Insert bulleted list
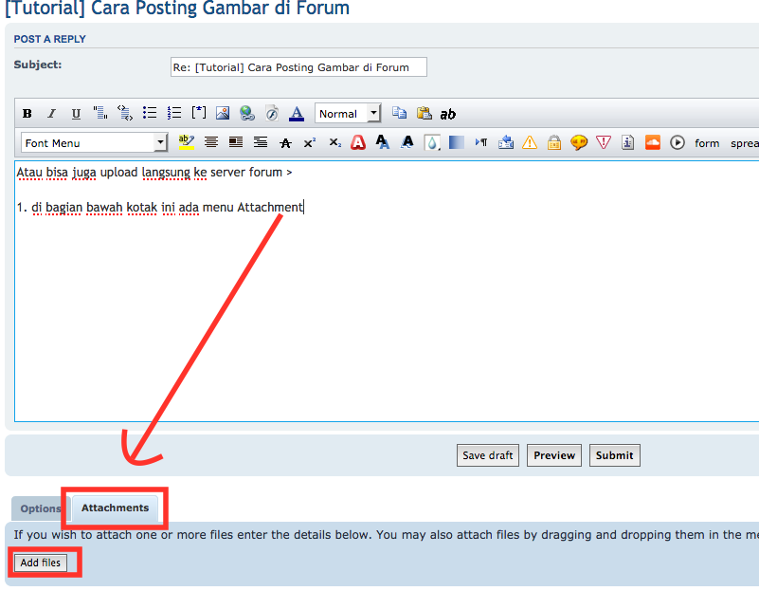Viewport: 759px width, 591px height. point(150,113)
